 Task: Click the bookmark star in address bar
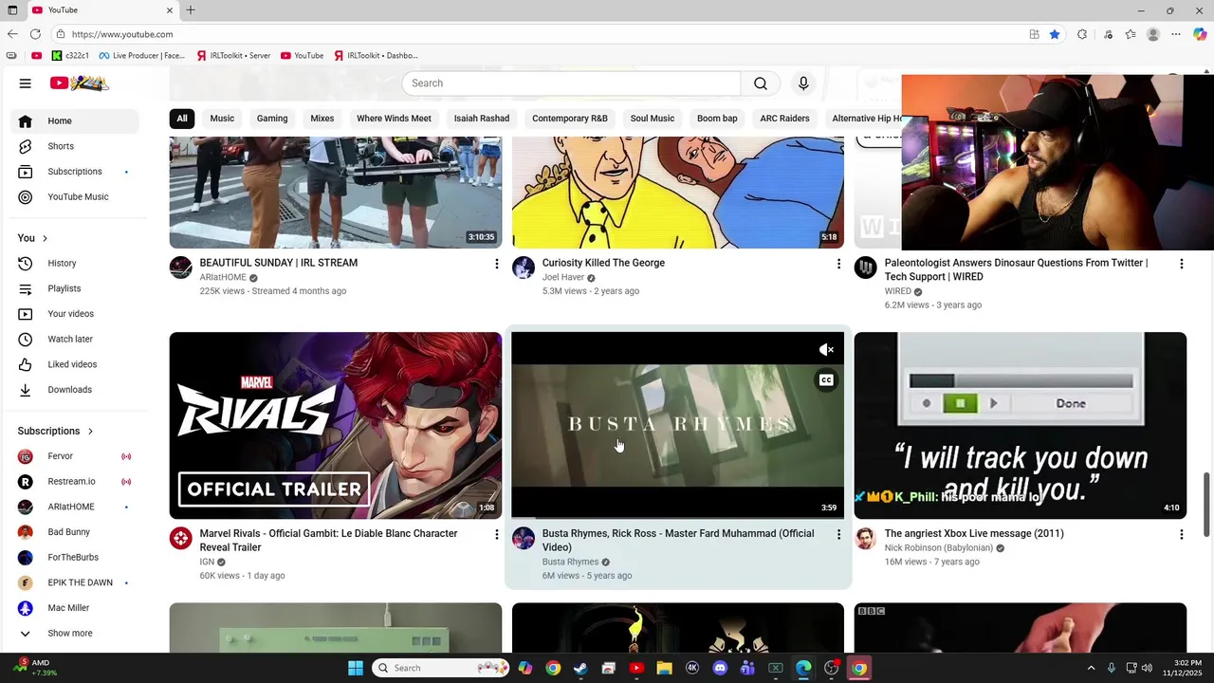pyautogui.click(x=1055, y=34)
